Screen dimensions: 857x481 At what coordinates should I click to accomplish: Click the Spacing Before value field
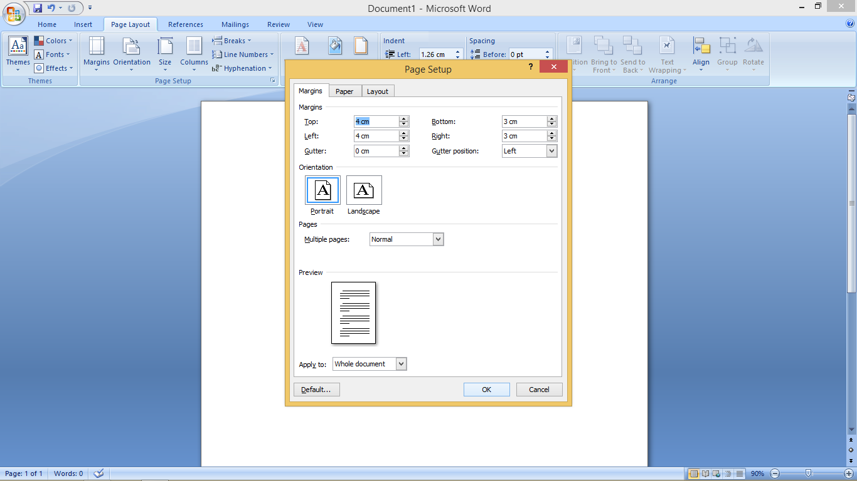point(526,54)
